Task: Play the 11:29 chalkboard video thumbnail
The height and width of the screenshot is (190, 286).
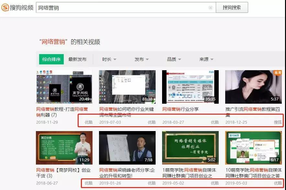Action: point(64,148)
